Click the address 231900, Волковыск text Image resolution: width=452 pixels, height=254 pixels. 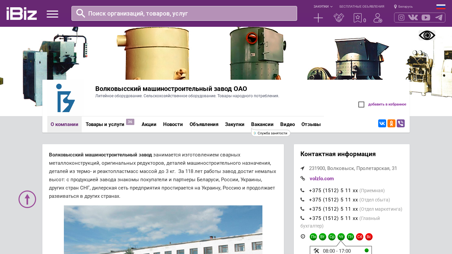point(353,168)
